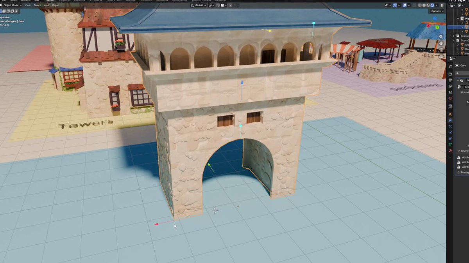Open the Add menu in viewport header
This screenshot has height=263, width=469.
click(x=47, y=5)
